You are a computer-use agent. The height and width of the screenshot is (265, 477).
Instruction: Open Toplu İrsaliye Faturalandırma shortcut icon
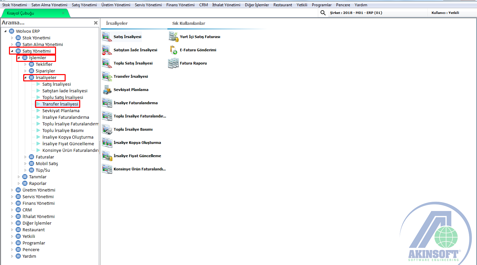click(107, 116)
